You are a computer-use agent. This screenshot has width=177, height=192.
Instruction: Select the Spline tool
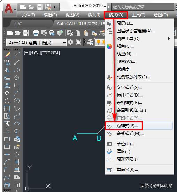pos(17,116)
